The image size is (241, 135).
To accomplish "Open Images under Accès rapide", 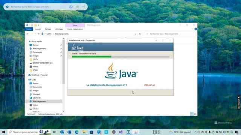I will [35, 56].
